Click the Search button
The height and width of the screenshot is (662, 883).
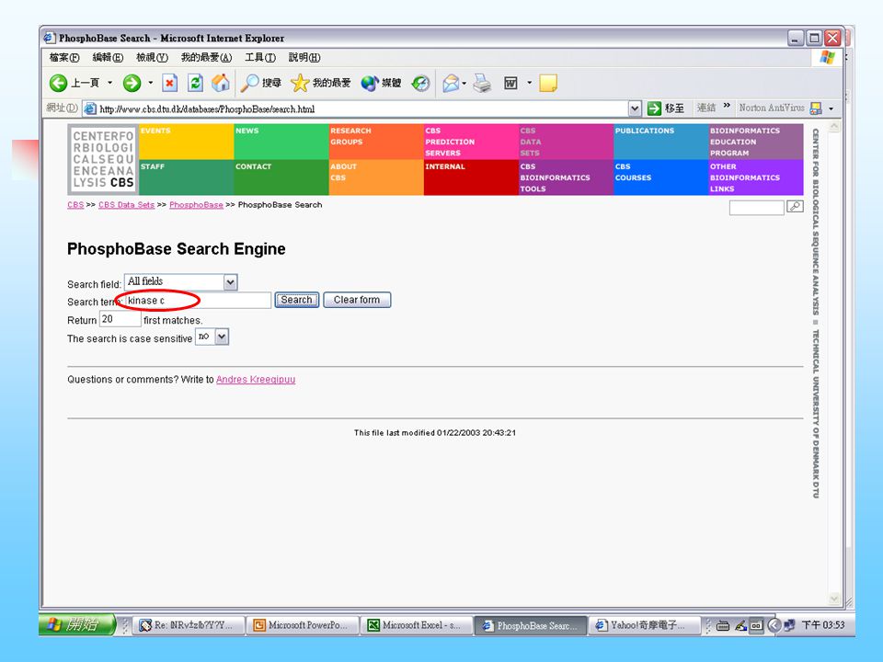(x=297, y=300)
